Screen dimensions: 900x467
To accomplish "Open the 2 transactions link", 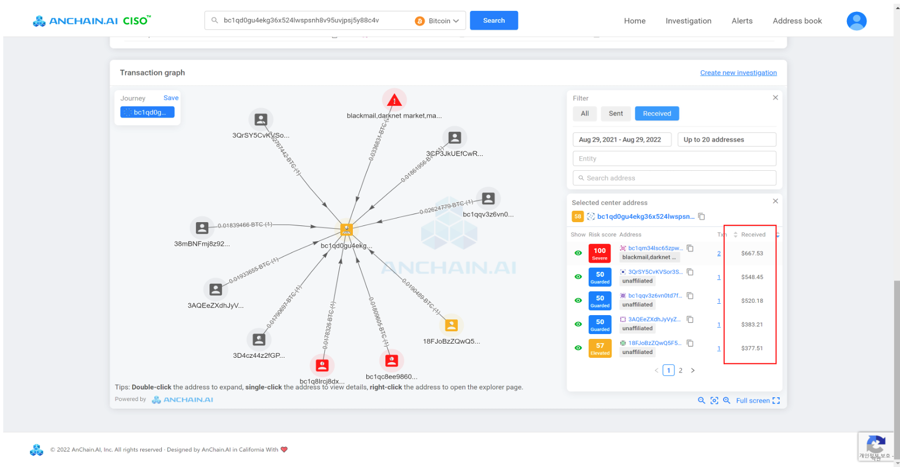I will [719, 253].
